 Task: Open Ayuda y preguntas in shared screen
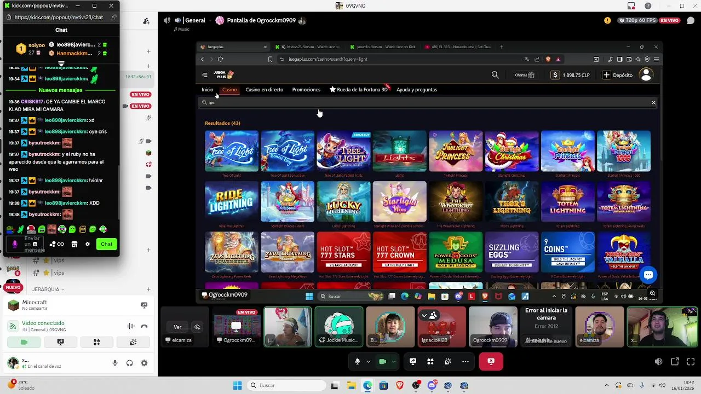pyautogui.click(x=417, y=89)
